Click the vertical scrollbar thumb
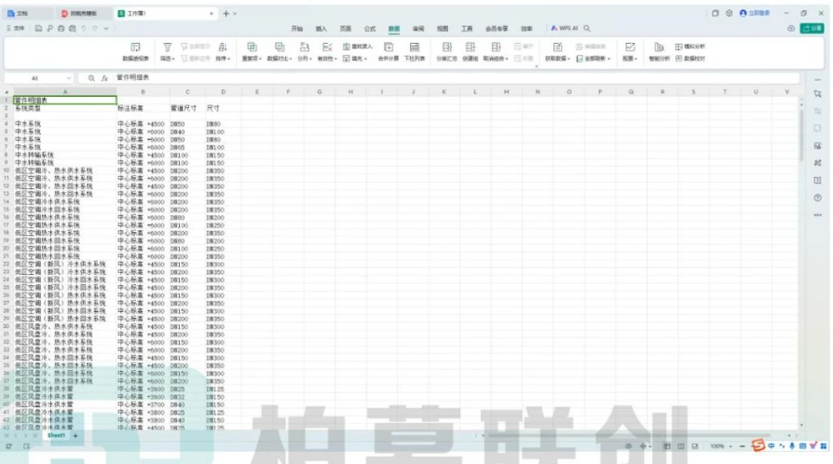 pyautogui.click(x=801, y=133)
